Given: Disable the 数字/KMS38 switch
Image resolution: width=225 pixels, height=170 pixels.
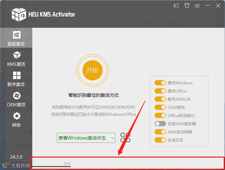Looking at the screenshot, I should (x=160, y=99).
